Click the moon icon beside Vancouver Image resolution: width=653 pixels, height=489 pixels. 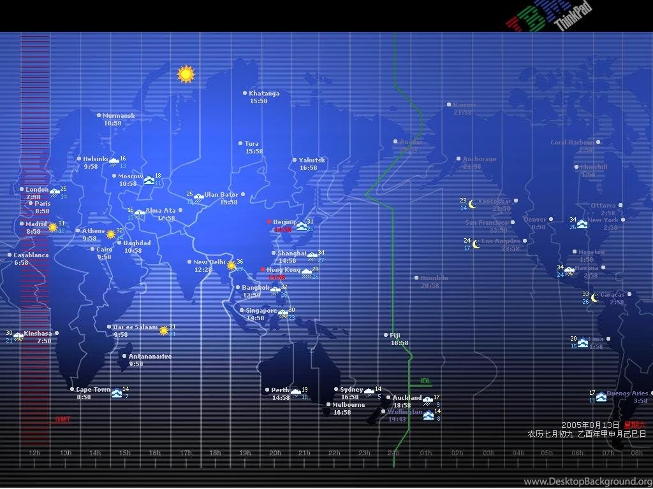(473, 204)
